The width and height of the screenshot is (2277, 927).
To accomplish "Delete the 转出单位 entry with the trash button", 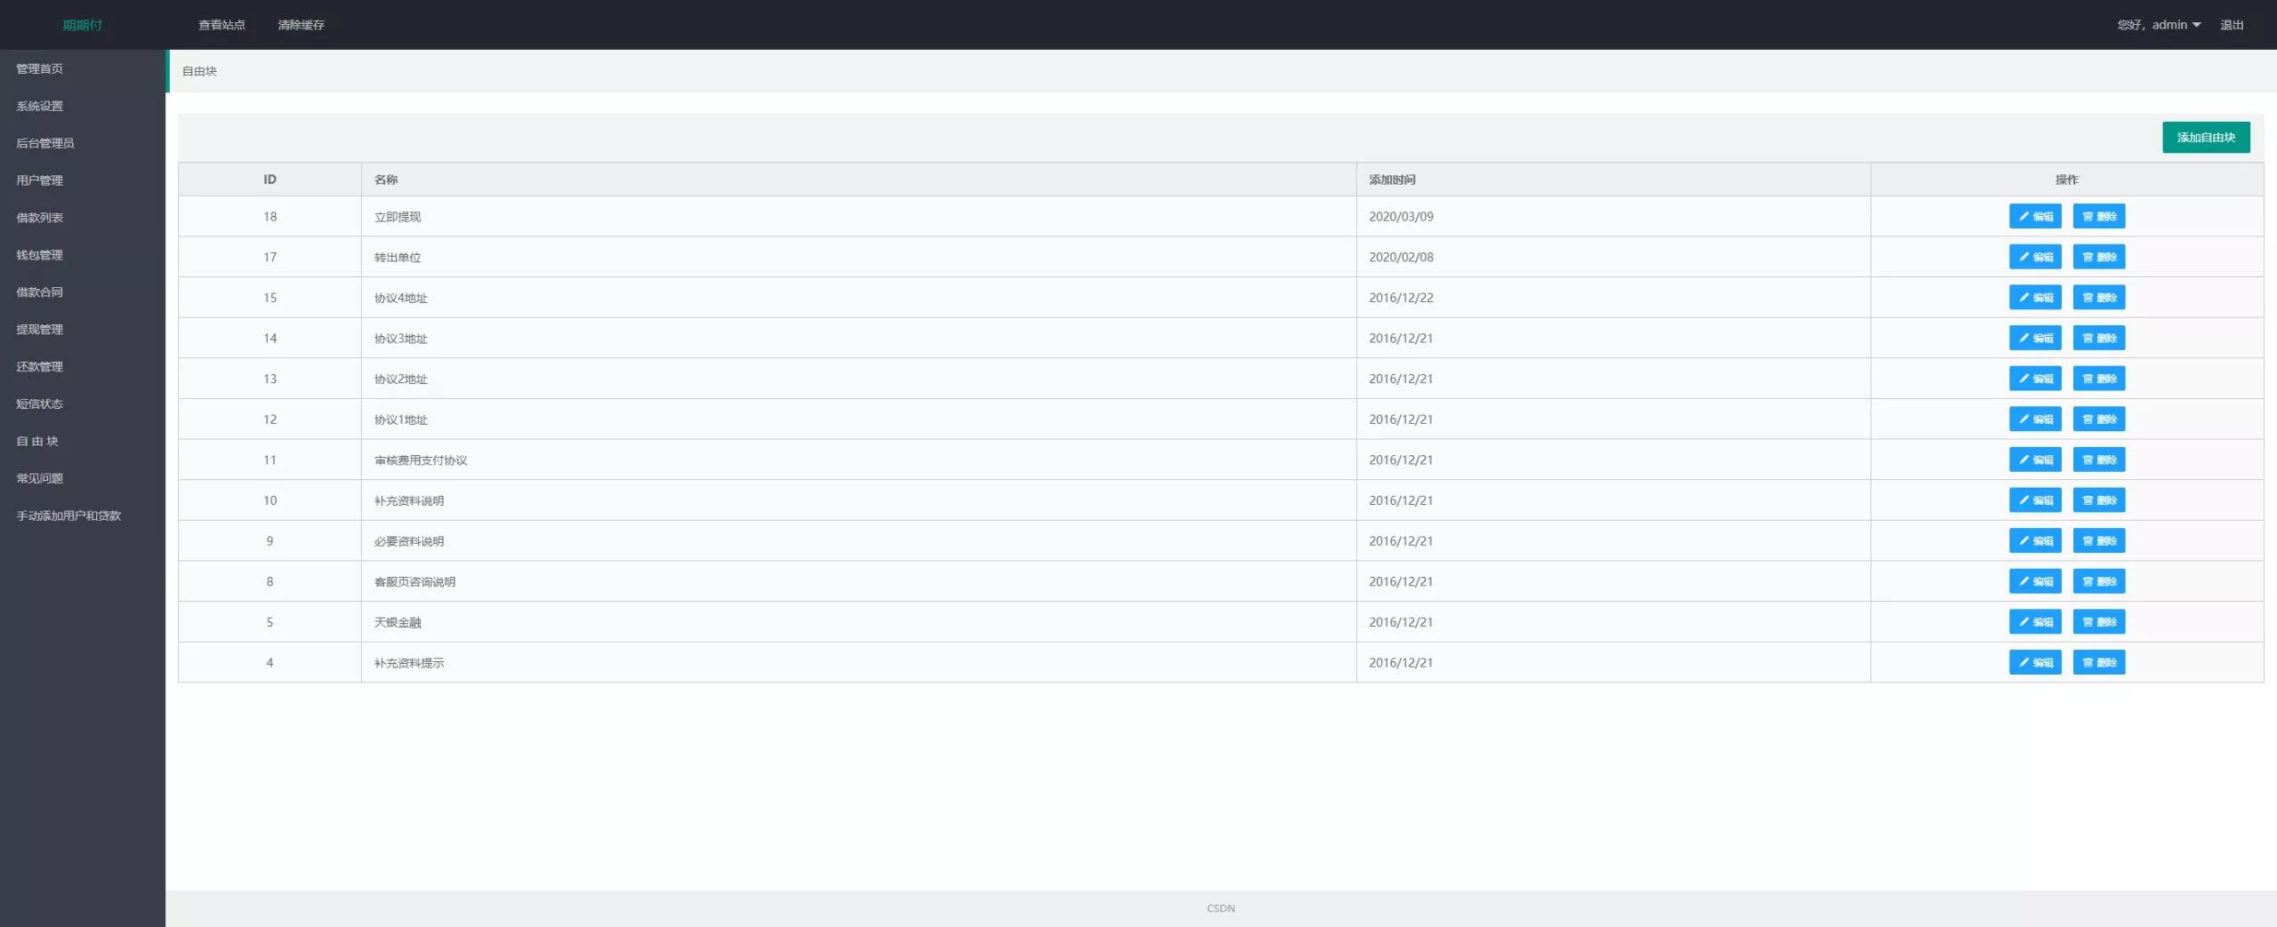I will 2098,257.
